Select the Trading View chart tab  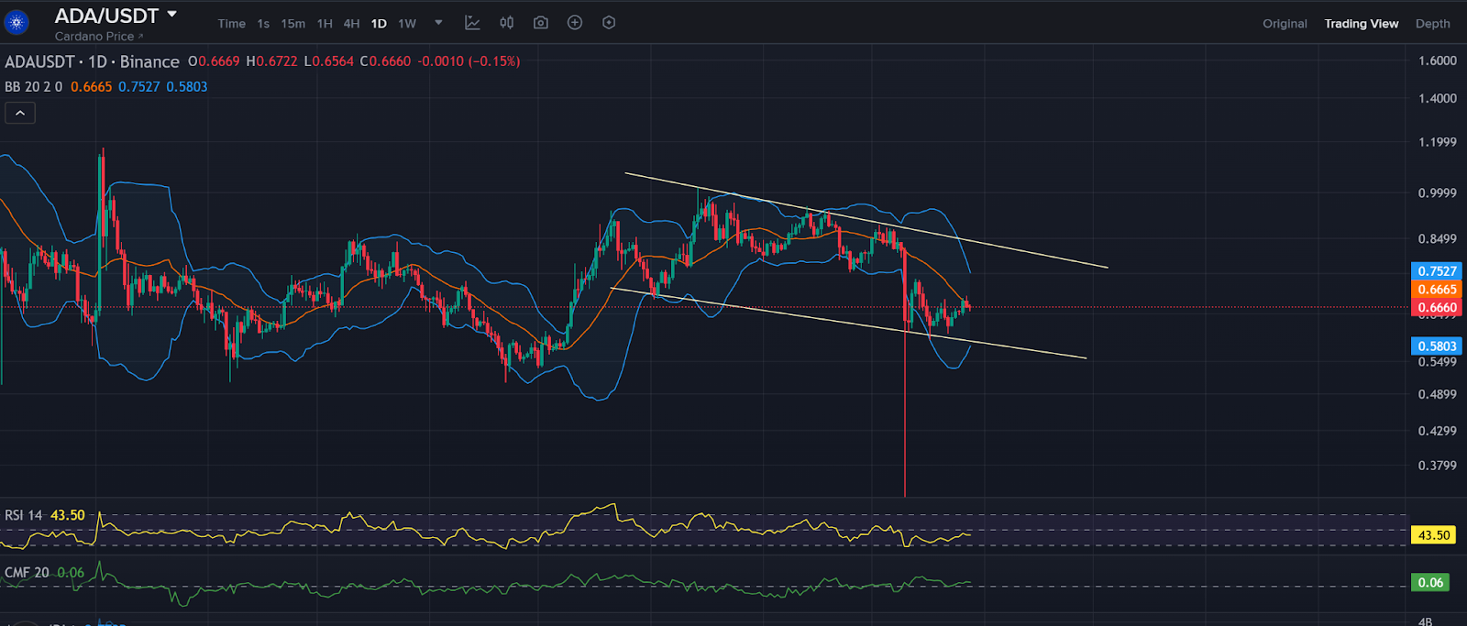tap(1361, 24)
